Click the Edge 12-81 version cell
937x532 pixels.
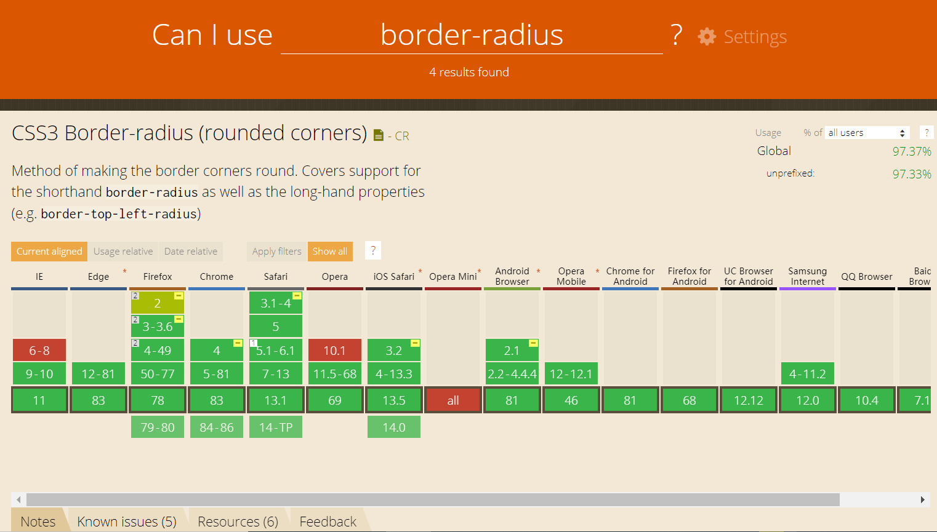point(99,374)
